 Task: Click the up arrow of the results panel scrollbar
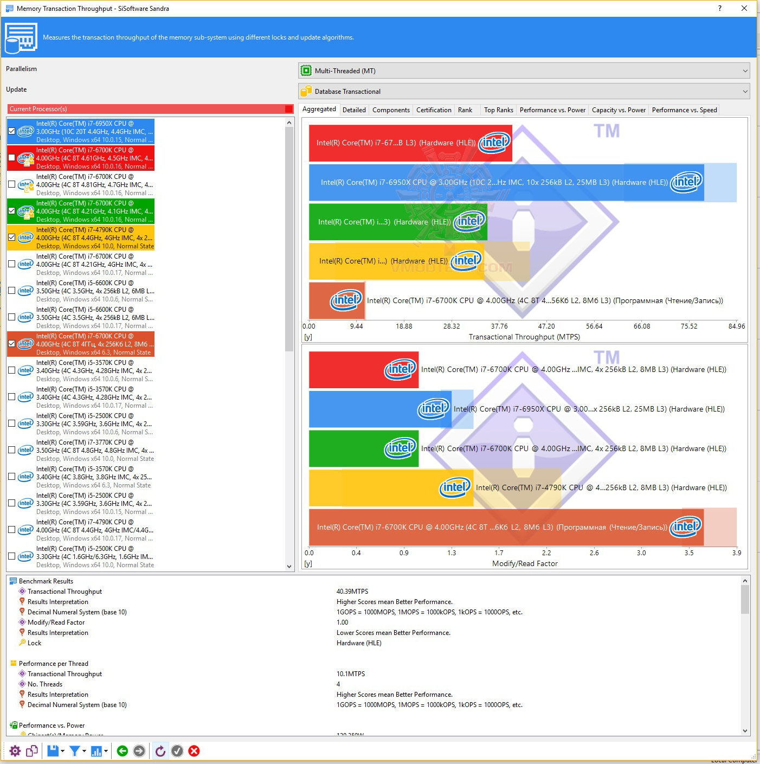tap(745, 581)
